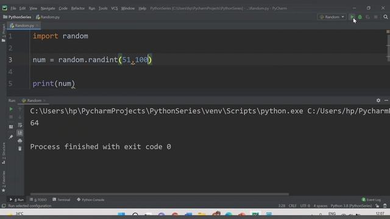Place cursor on the 'print(num)' line
Image resolution: width=390 pixels, height=219 pixels.
(54, 84)
